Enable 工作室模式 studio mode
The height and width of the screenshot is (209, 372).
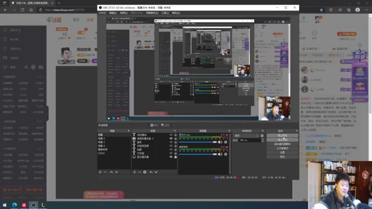282,148
